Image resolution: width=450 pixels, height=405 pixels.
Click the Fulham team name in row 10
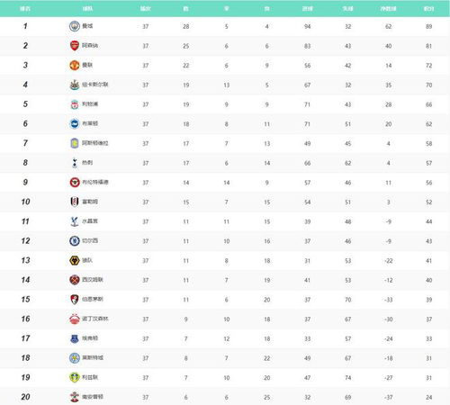(x=90, y=202)
